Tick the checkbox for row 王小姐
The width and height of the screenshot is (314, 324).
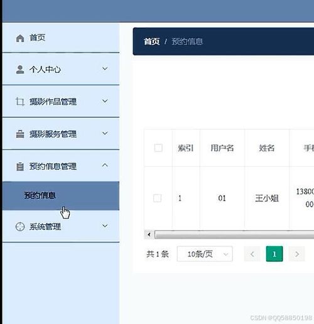158,198
